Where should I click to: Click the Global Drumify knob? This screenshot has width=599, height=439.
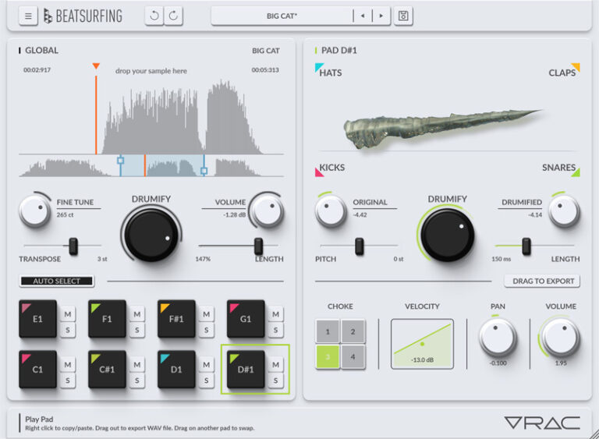point(151,235)
